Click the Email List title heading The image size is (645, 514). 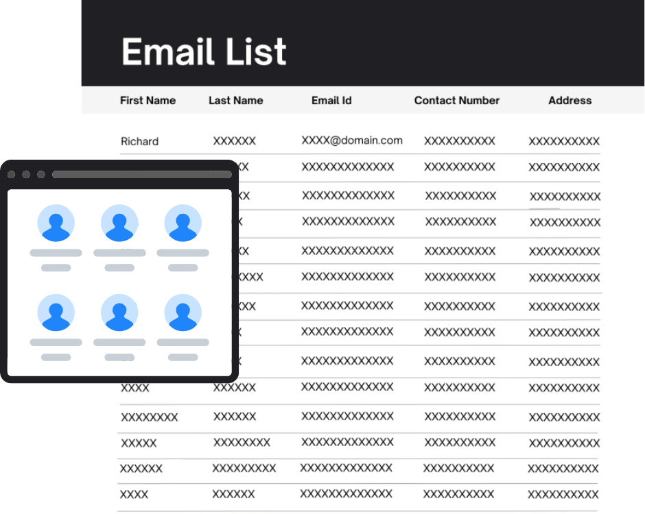point(204,52)
